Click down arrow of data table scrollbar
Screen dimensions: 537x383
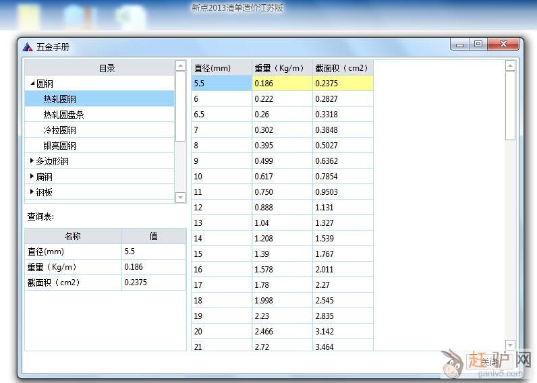point(510,345)
